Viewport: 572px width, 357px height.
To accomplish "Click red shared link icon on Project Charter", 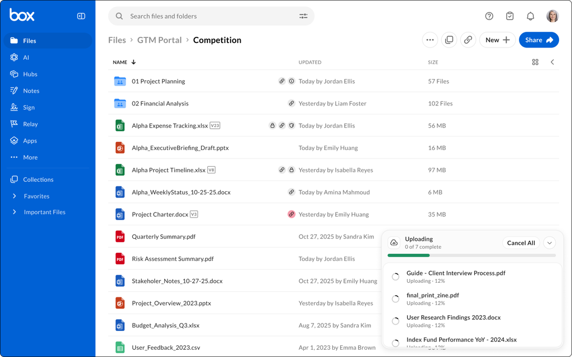I will tap(291, 214).
